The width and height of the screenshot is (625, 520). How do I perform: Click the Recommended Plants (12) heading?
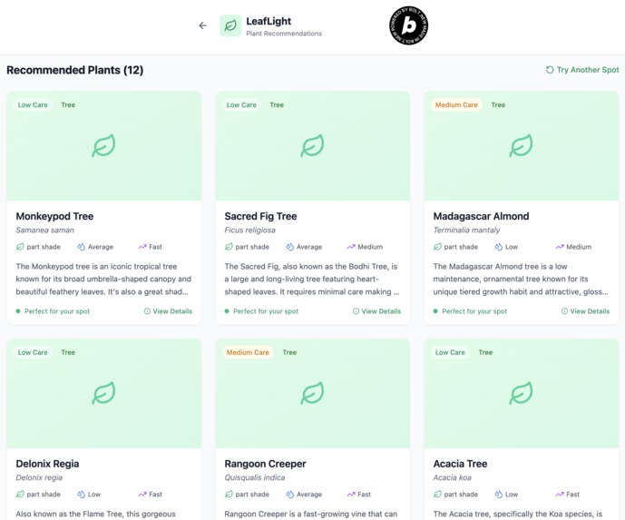(75, 70)
